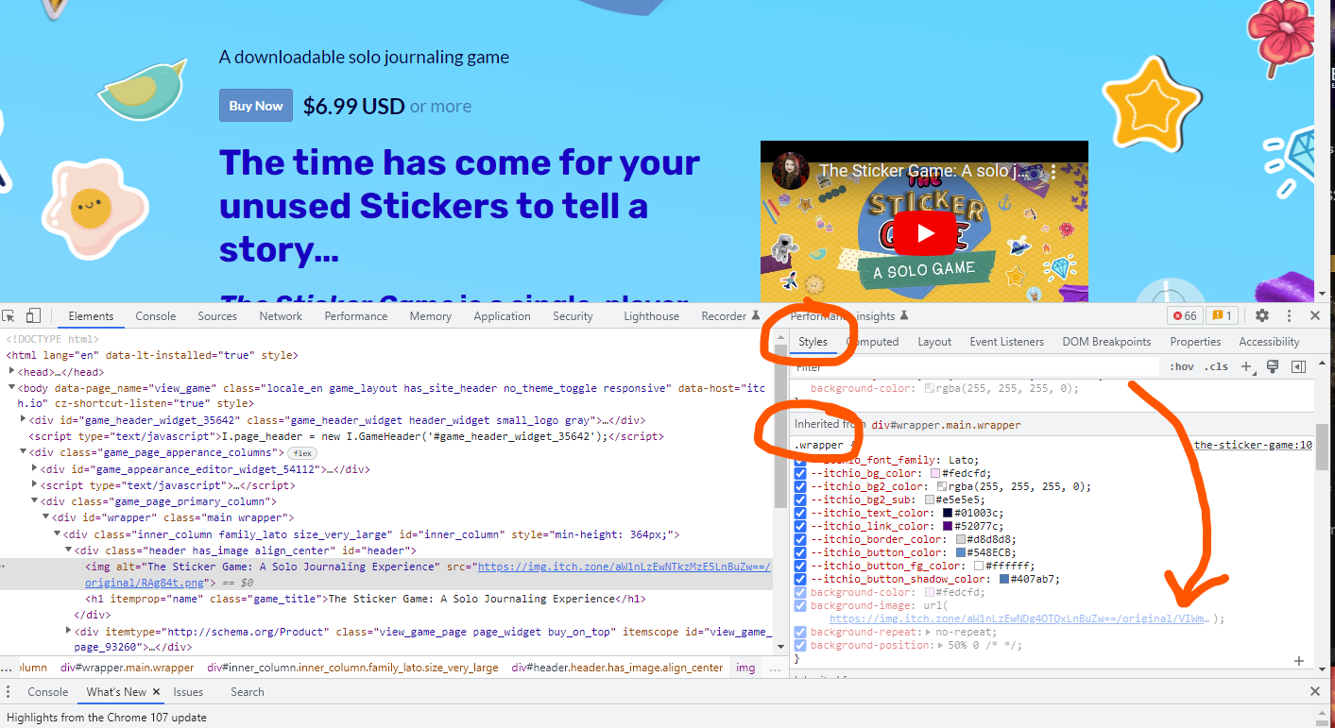Click the yellow issues indicator badge
Image resolution: width=1335 pixels, height=728 pixels.
tap(1221, 315)
